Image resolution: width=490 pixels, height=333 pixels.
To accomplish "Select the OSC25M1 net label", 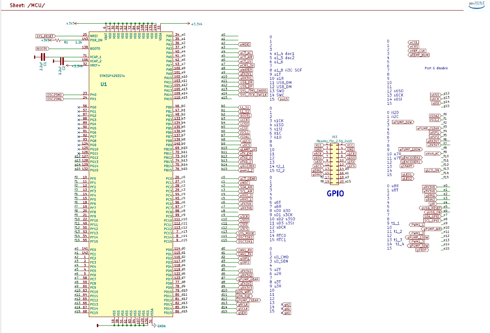I will click(54, 99).
